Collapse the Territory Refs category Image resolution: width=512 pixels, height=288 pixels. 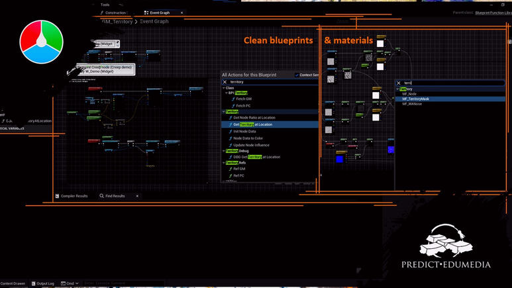(224, 163)
